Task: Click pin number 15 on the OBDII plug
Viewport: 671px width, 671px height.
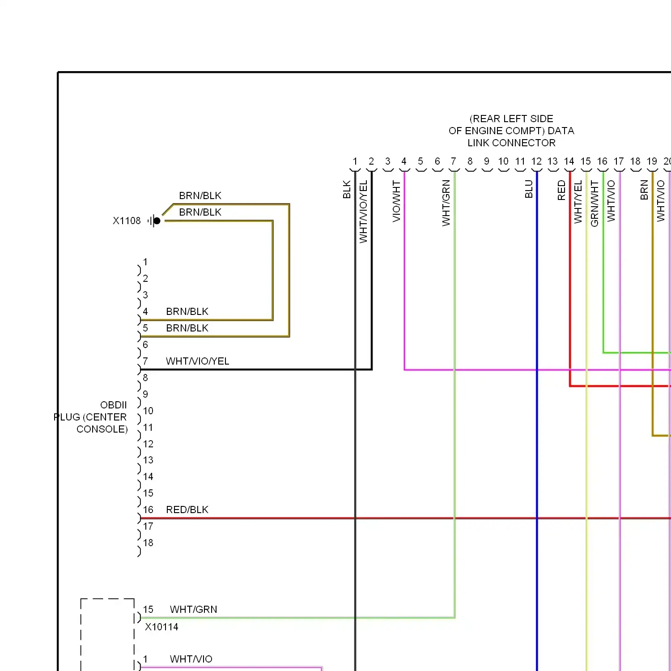Action: pos(148,493)
